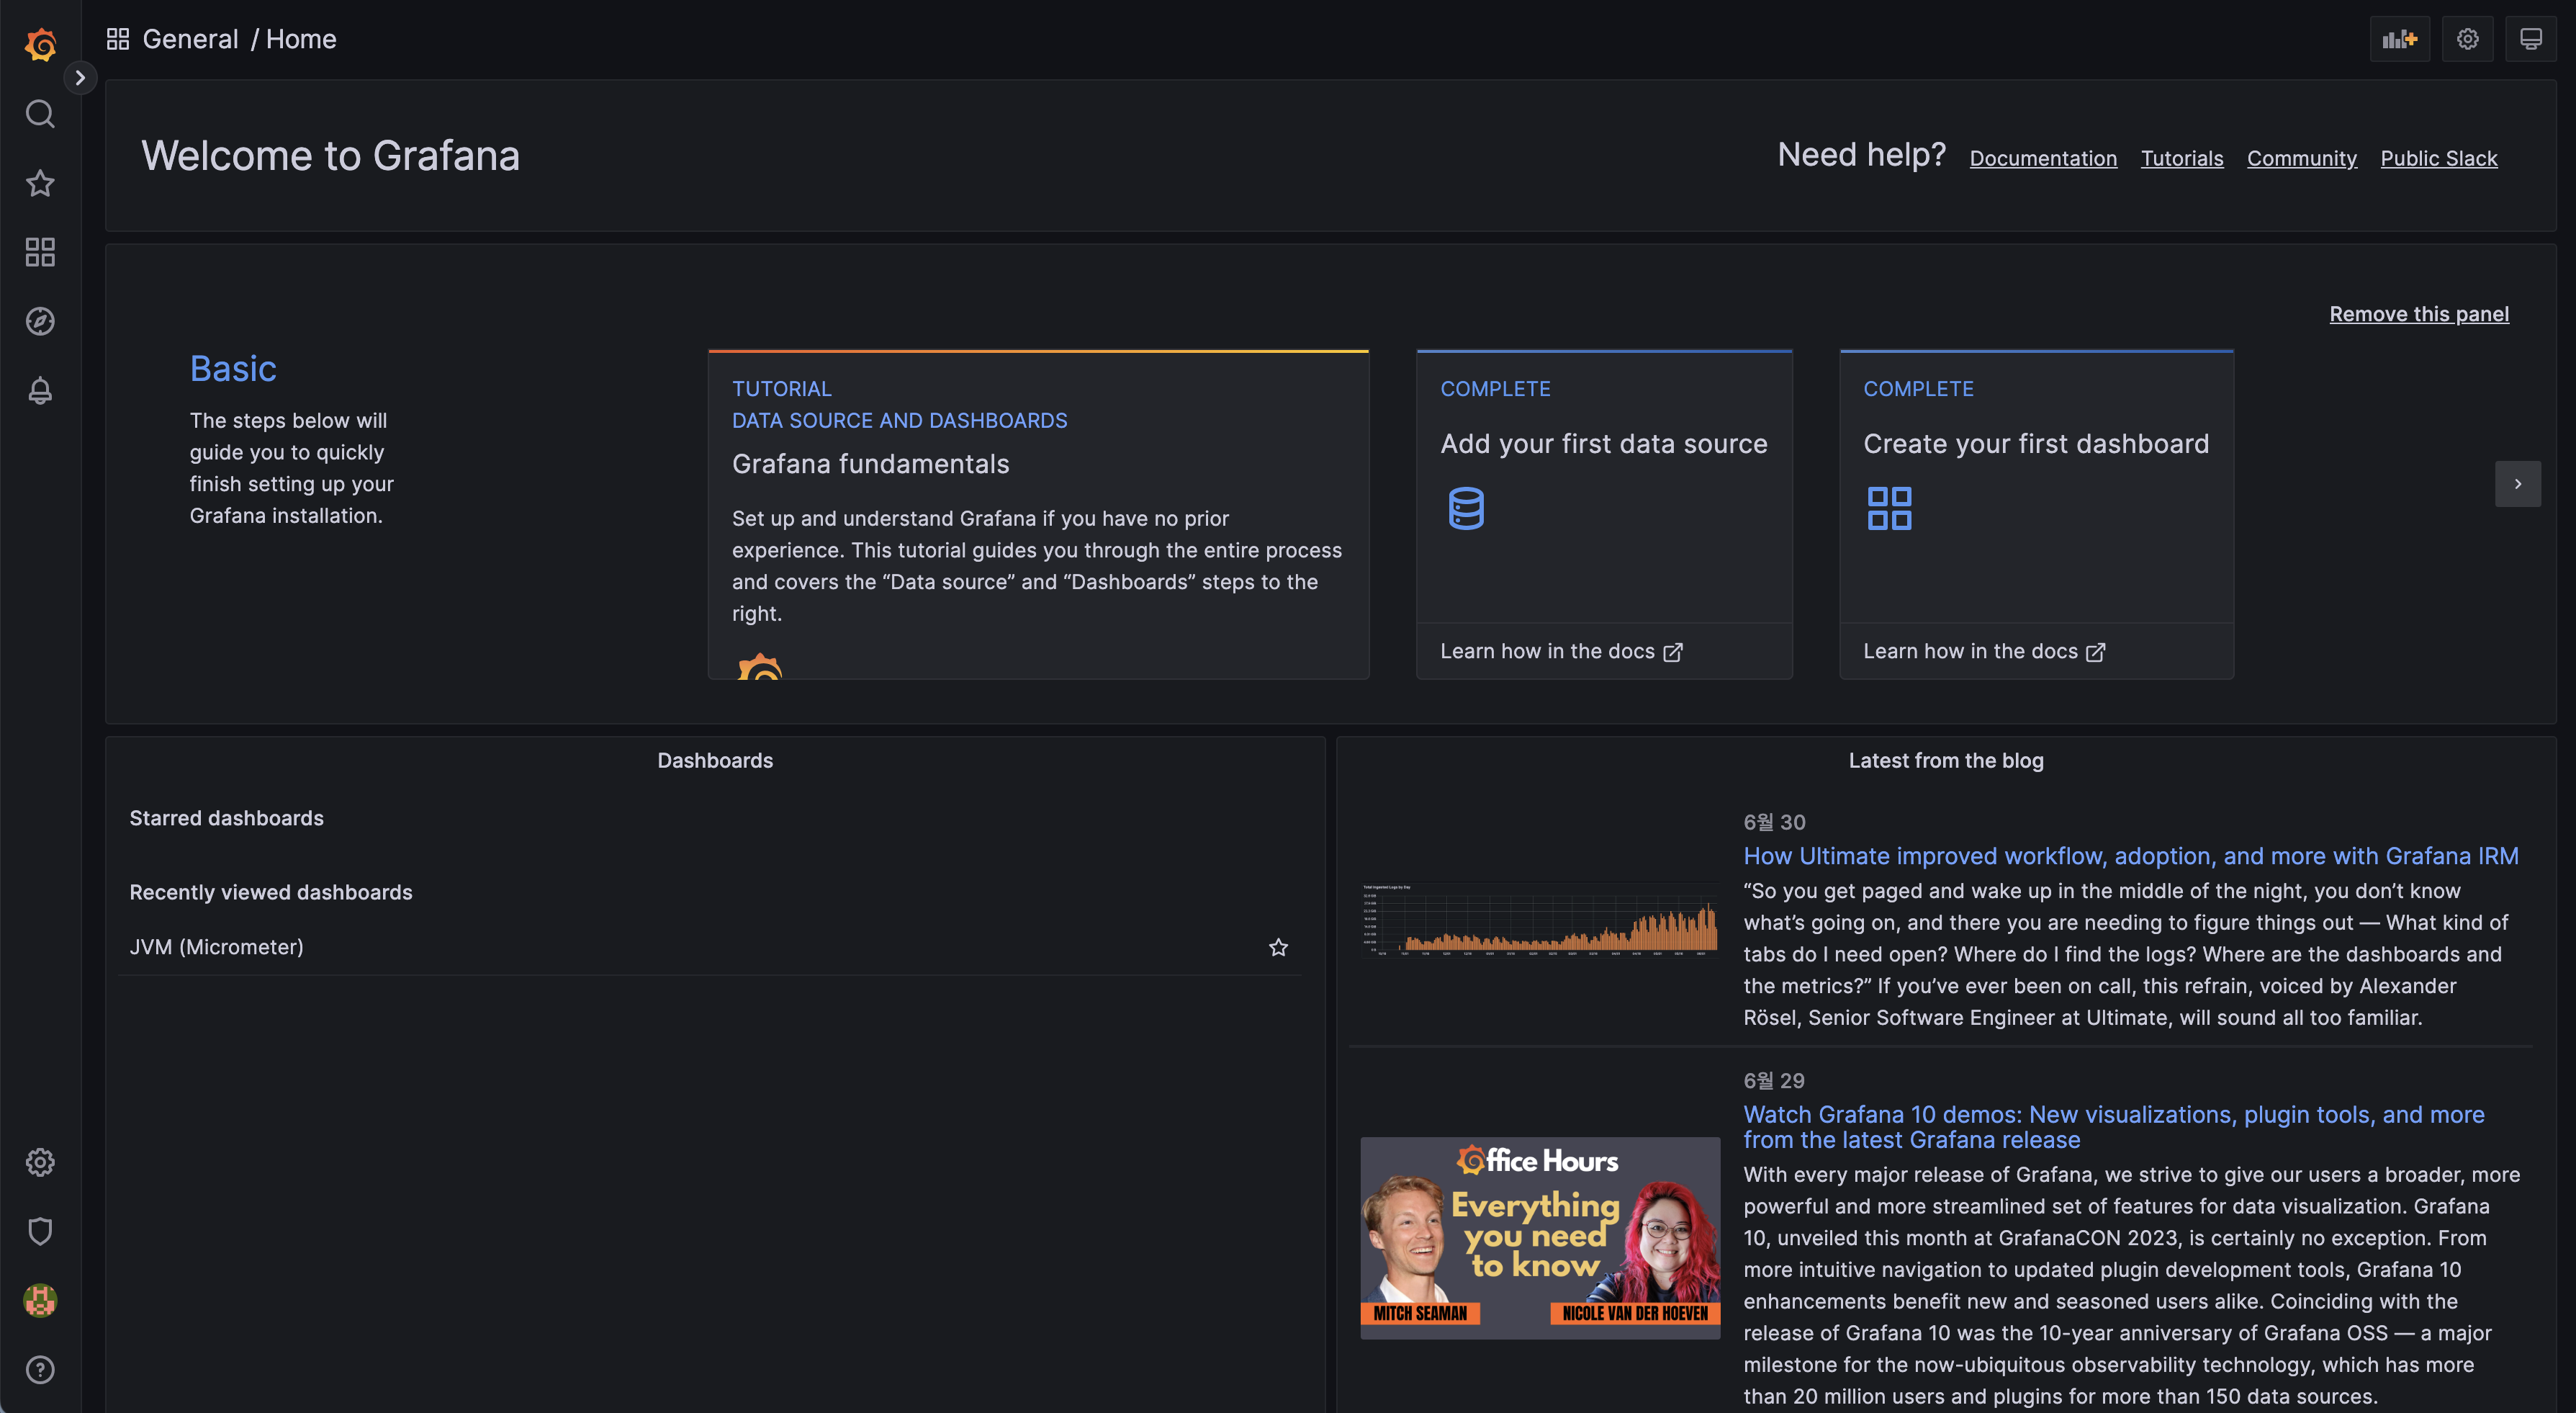Star the JVM (Micrometer) dashboard
Image resolution: width=2576 pixels, height=1413 pixels.
(1278, 947)
